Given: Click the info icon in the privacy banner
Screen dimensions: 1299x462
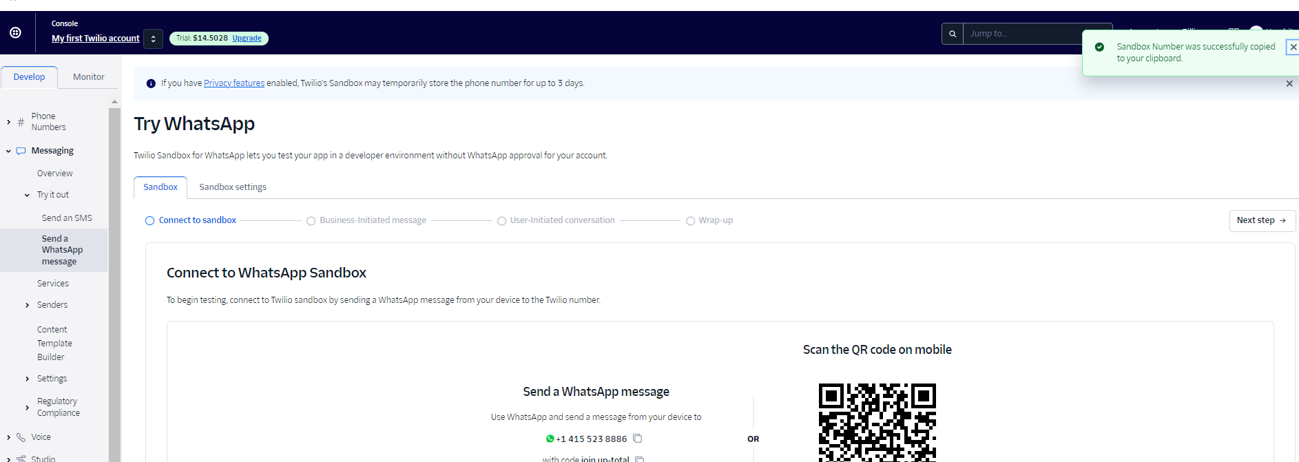Looking at the screenshot, I should (151, 83).
